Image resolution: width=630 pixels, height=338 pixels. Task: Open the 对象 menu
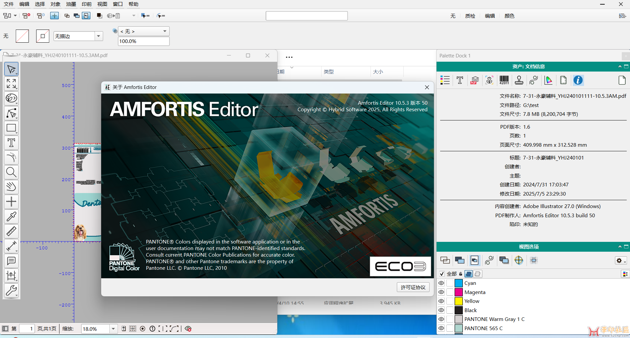click(x=56, y=4)
